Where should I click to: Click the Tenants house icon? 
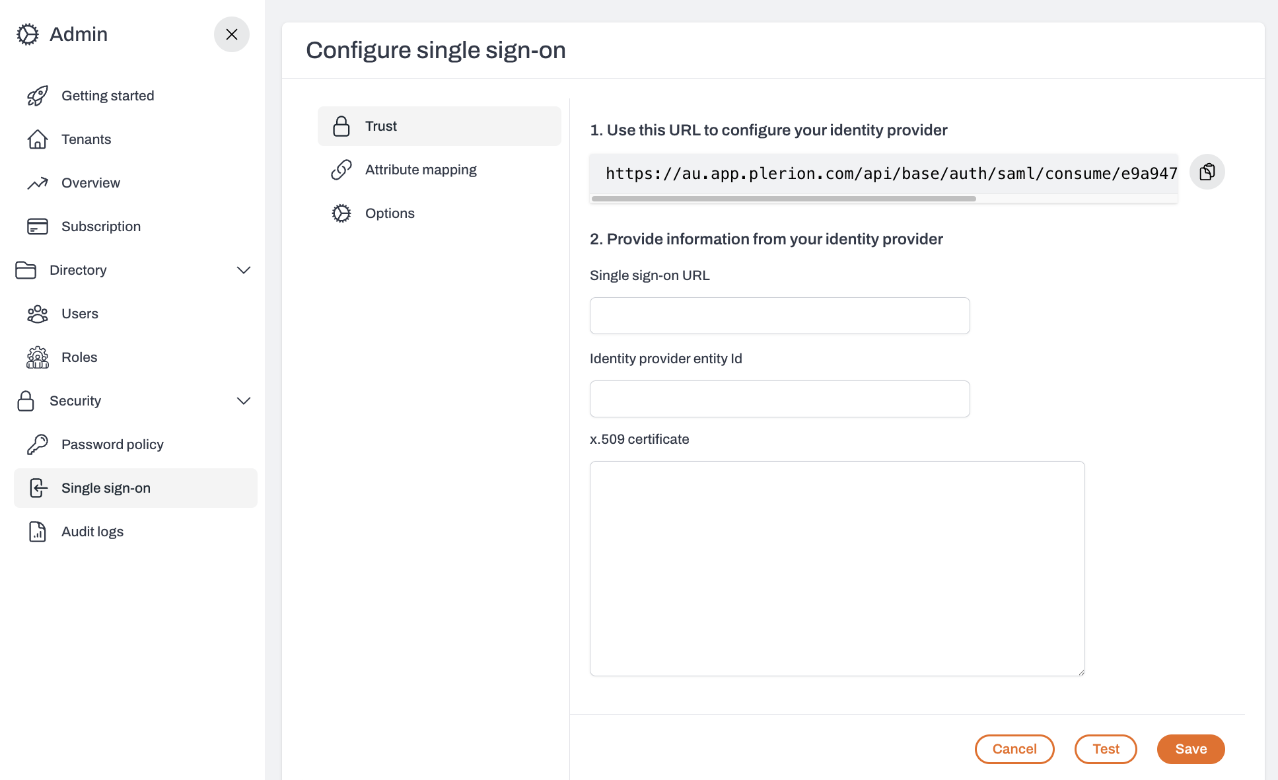point(38,139)
